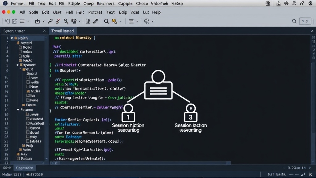Image resolution: width=316 pixels, height=178 pixels.
Task: Toggle checkbox next to 'Rew' tree item
Action: 28,78
